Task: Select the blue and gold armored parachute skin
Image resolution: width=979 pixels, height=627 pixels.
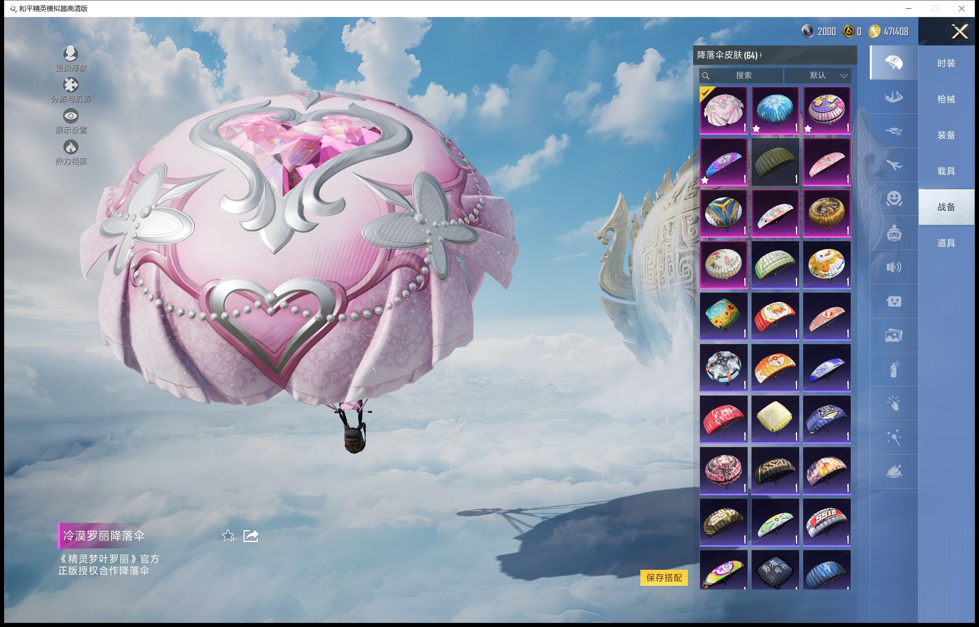Action: (x=723, y=213)
